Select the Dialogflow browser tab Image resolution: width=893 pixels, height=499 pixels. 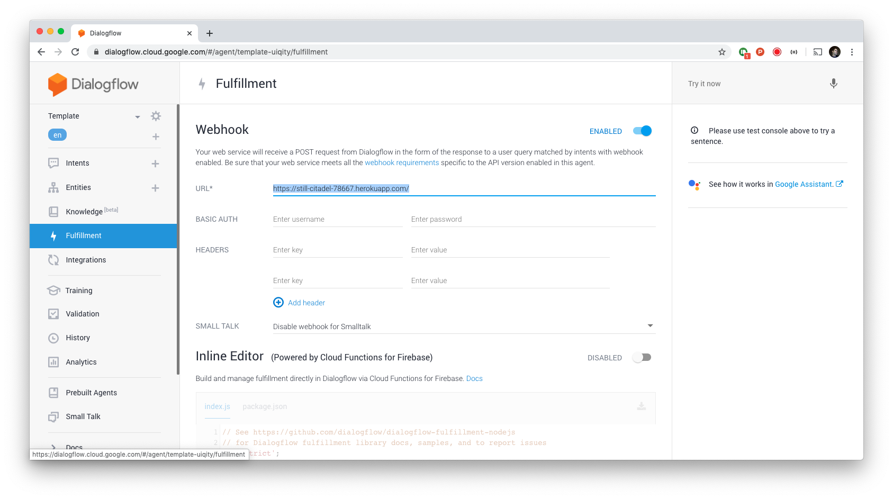pyautogui.click(x=135, y=33)
